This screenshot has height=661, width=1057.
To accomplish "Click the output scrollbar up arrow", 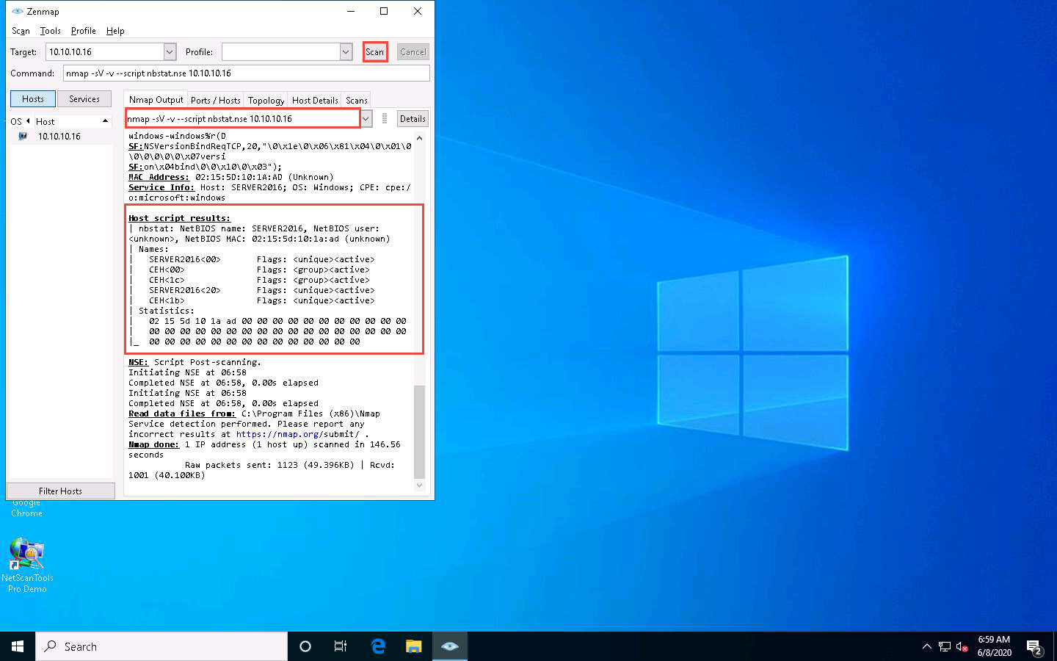I will click(420, 137).
